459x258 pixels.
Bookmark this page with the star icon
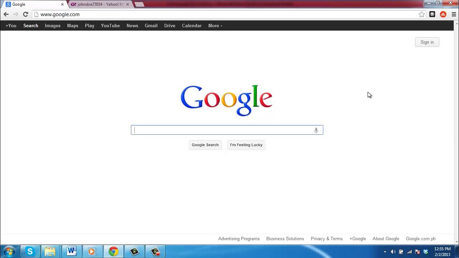422,14
